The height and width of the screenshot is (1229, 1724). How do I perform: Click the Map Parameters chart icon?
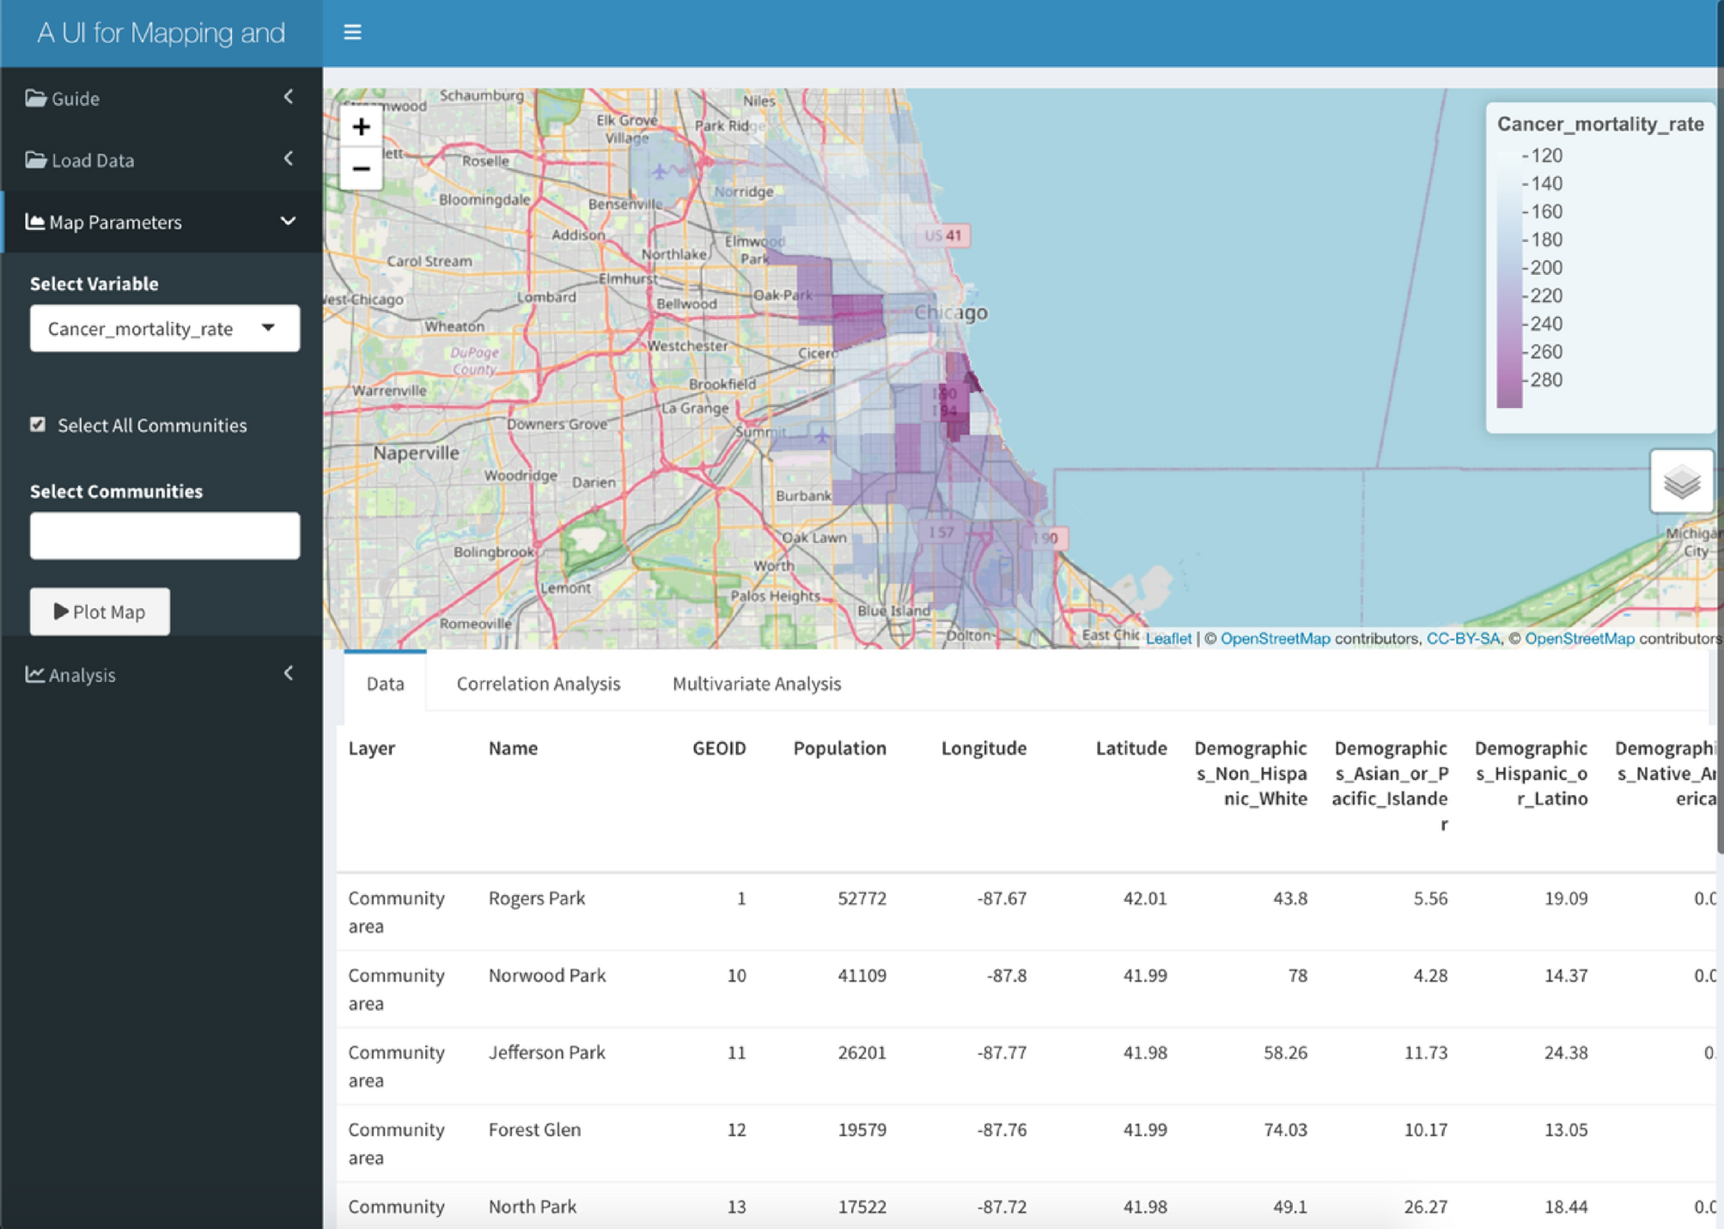[35, 222]
